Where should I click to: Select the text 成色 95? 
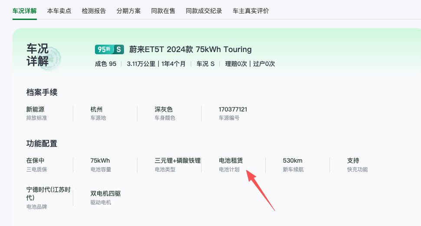point(105,64)
